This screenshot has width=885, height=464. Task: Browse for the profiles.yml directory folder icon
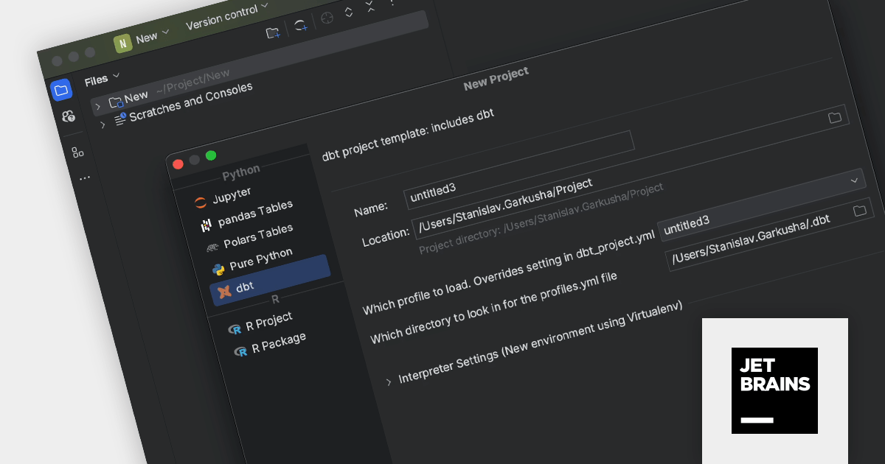[x=859, y=211]
